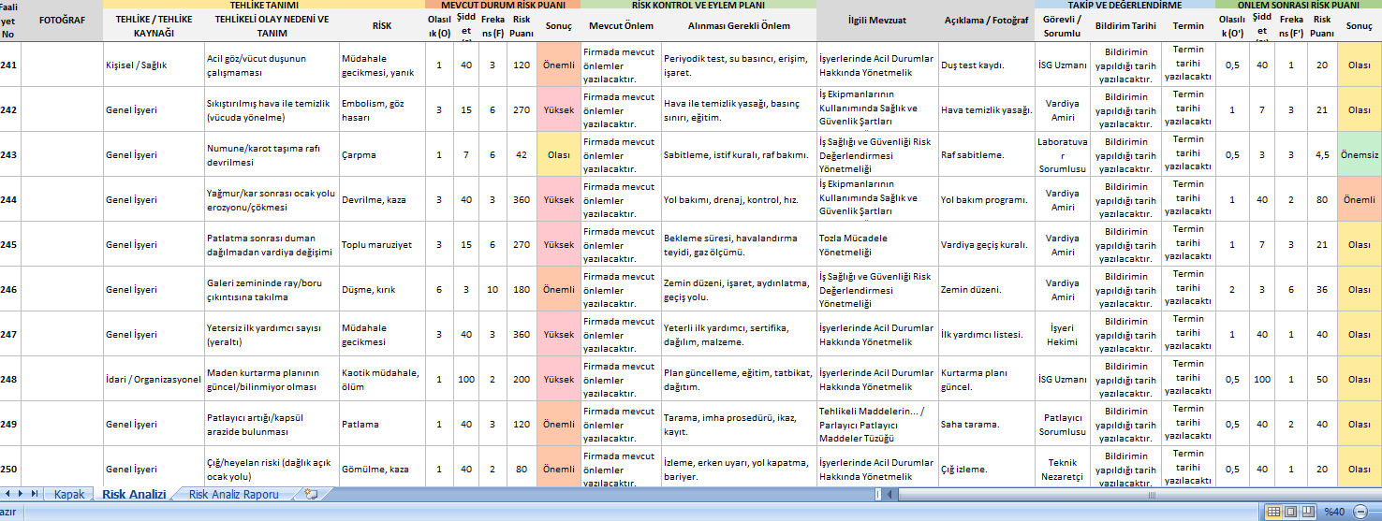1382x521 pixels.
Task: Select the Patlayıcı Sorumlusu cell
Action: [1063, 425]
